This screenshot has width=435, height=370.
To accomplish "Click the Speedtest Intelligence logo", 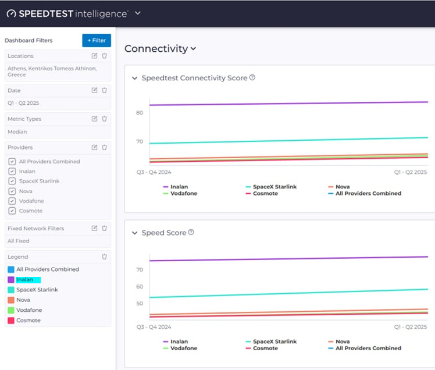I will (66, 13).
